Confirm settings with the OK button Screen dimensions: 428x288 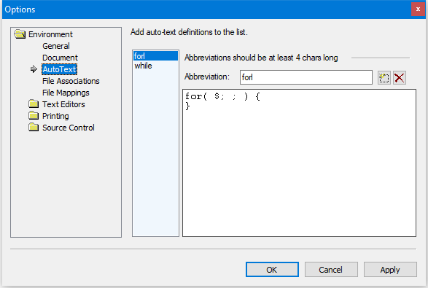pos(272,270)
